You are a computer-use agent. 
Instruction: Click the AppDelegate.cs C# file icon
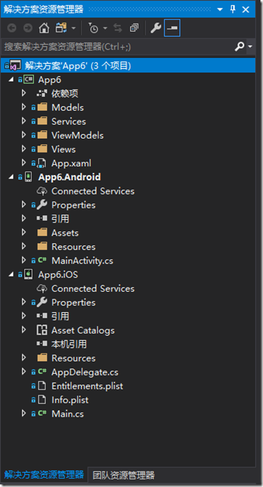pos(42,372)
